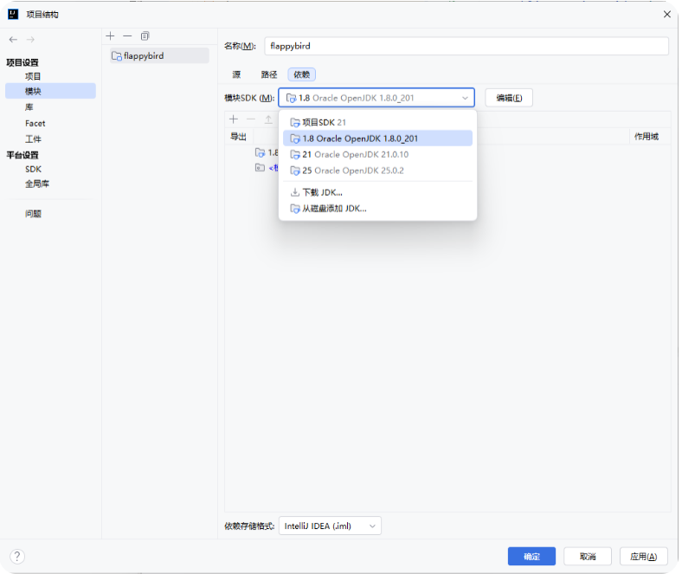Switch to the 路径 tab
682x574 pixels.
(269, 74)
